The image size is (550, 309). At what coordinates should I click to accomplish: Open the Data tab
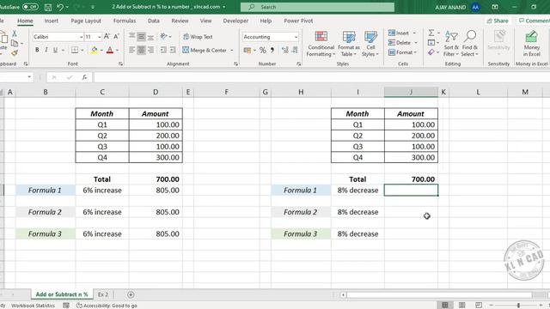point(154,21)
